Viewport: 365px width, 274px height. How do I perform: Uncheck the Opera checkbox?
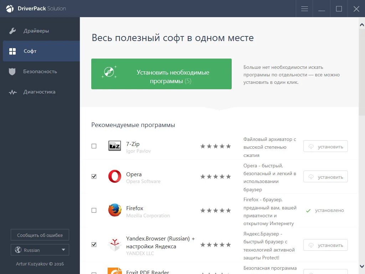click(x=94, y=176)
